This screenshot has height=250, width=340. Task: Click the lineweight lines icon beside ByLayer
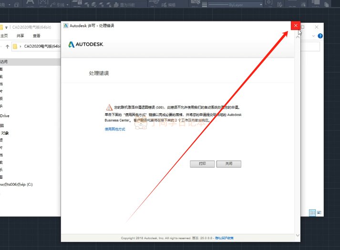pos(204,5)
